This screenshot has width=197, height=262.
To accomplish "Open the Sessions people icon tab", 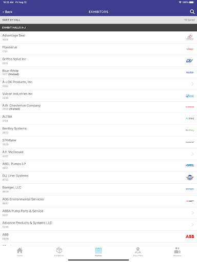I will click(x=177, y=250).
